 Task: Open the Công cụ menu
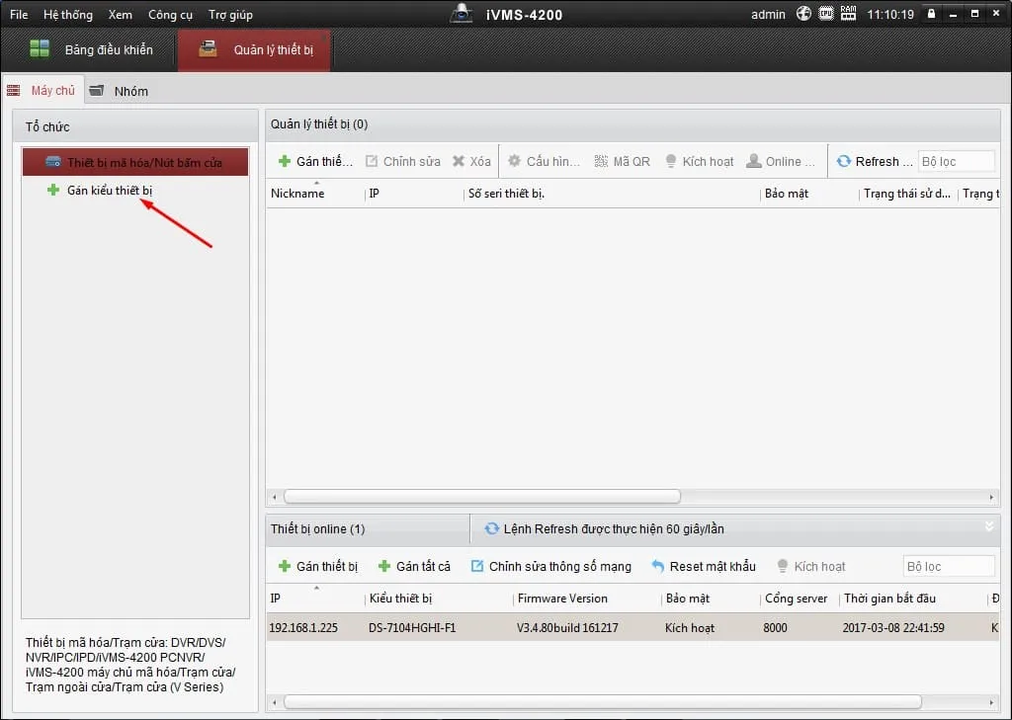(x=170, y=15)
